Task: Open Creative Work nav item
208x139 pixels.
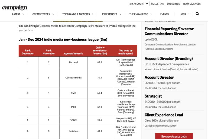Action: tap(41, 14)
